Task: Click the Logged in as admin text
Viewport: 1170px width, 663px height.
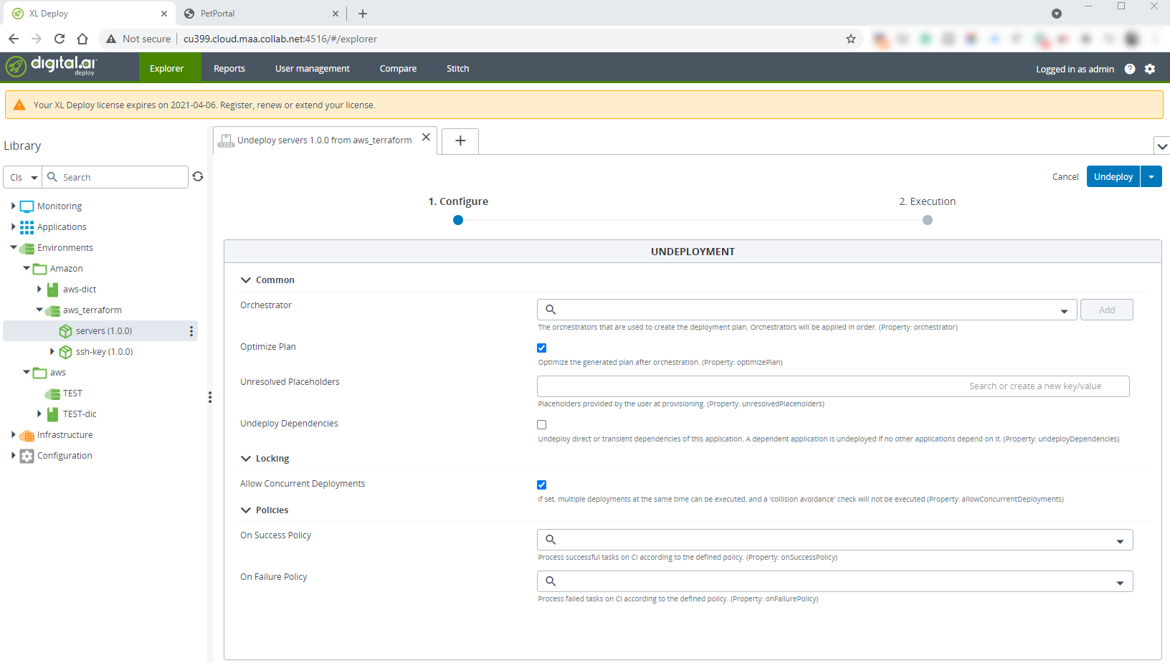Action: coord(1075,70)
